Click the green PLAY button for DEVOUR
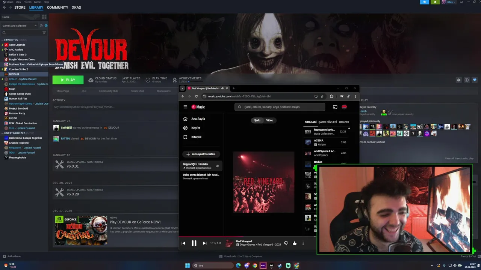 point(68,80)
